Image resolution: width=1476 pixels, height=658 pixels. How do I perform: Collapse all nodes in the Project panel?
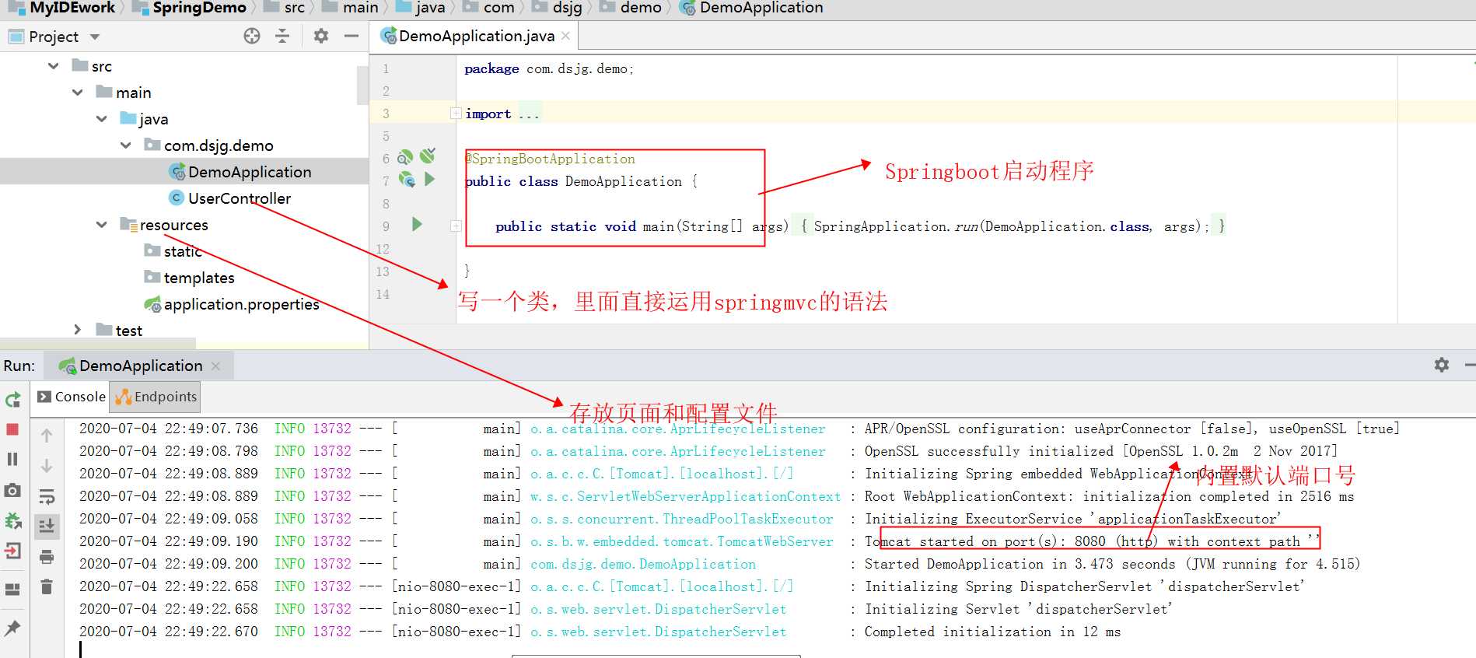[x=282, y=36]
